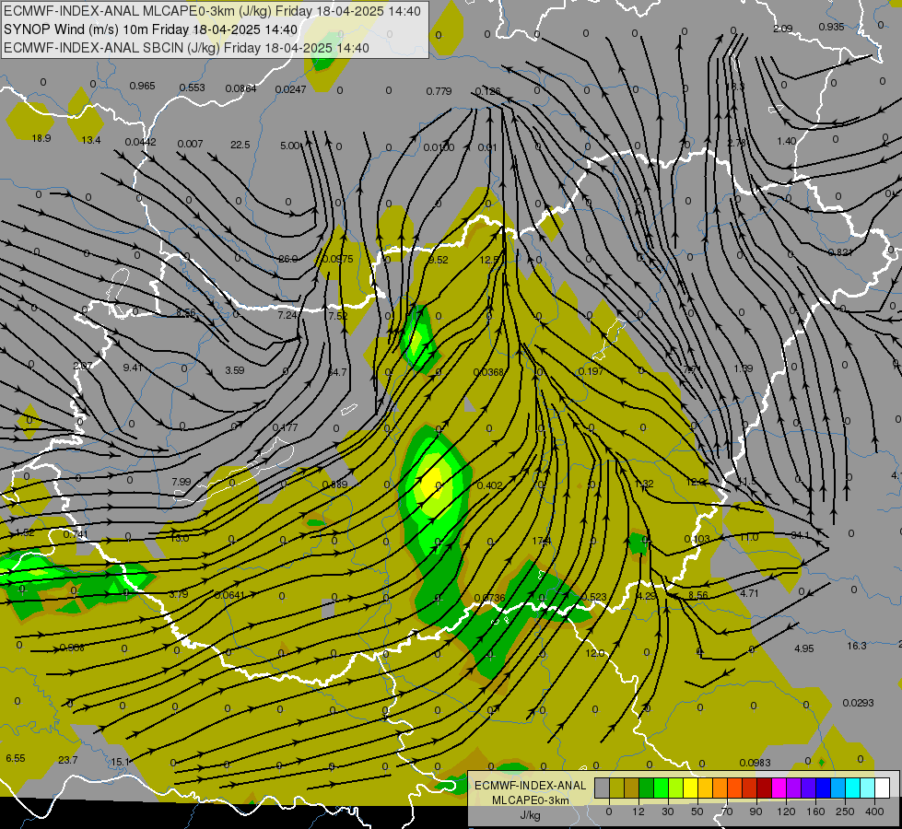Click the map value 0.402

click(489, 485)
